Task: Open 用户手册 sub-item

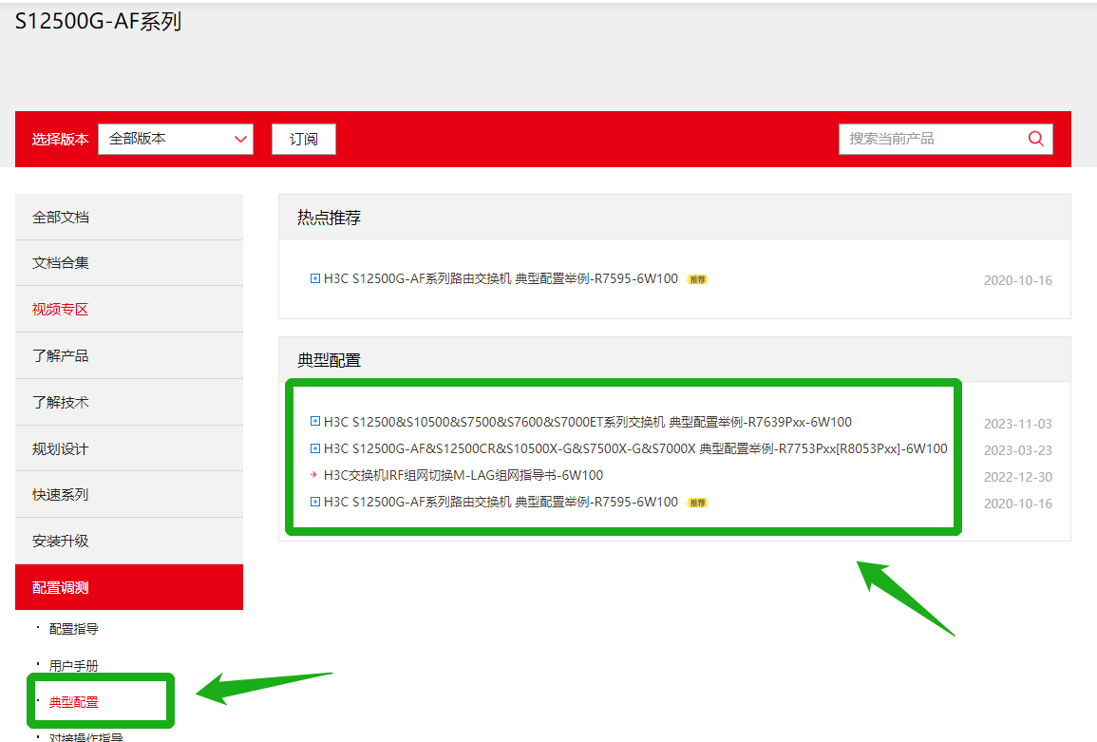Action: coord(73,665)
